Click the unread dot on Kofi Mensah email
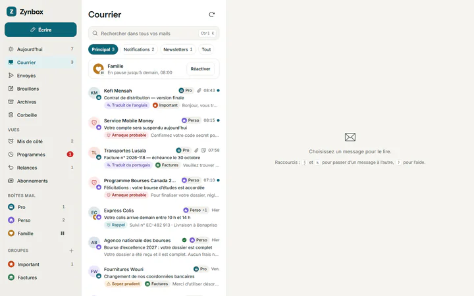Image resolution: width=474 pixels, height=296 pixels. coord(219,90)
